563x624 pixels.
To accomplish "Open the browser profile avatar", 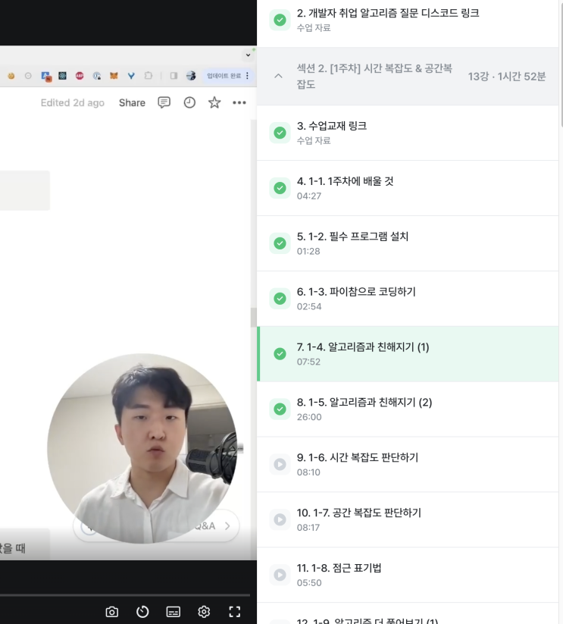I will (x=191, y=76).
